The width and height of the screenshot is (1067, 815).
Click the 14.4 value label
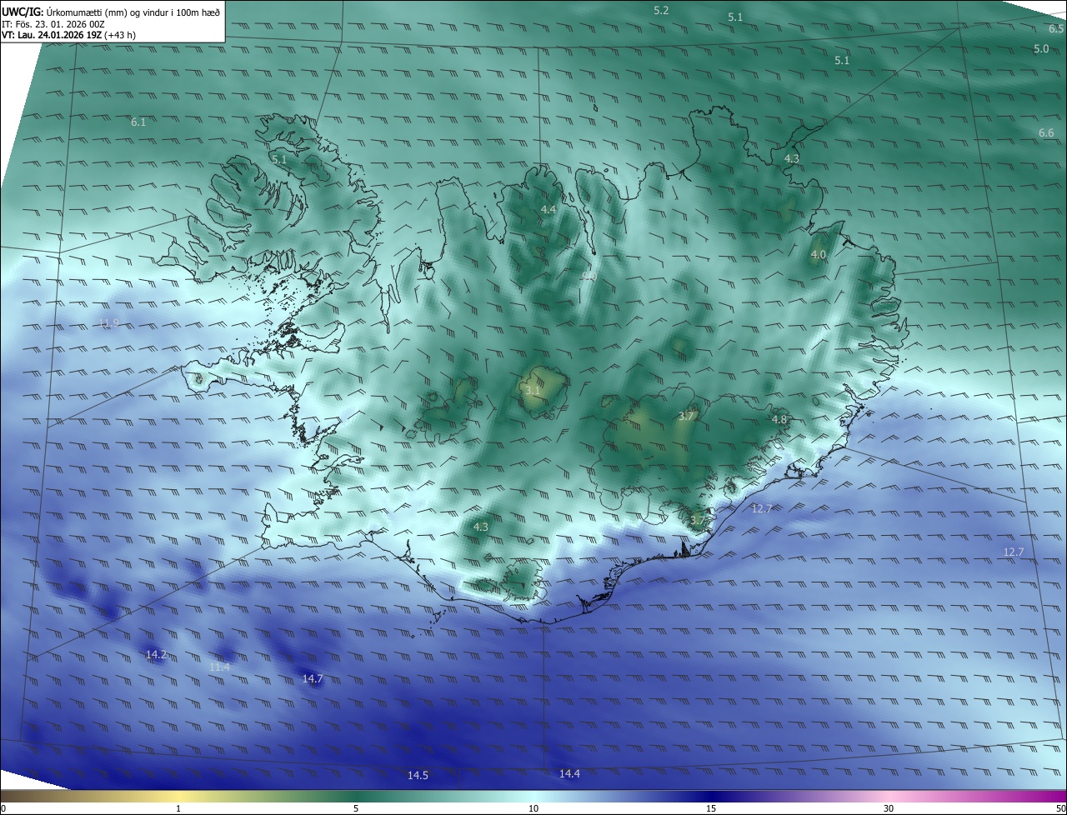(569, 774)
